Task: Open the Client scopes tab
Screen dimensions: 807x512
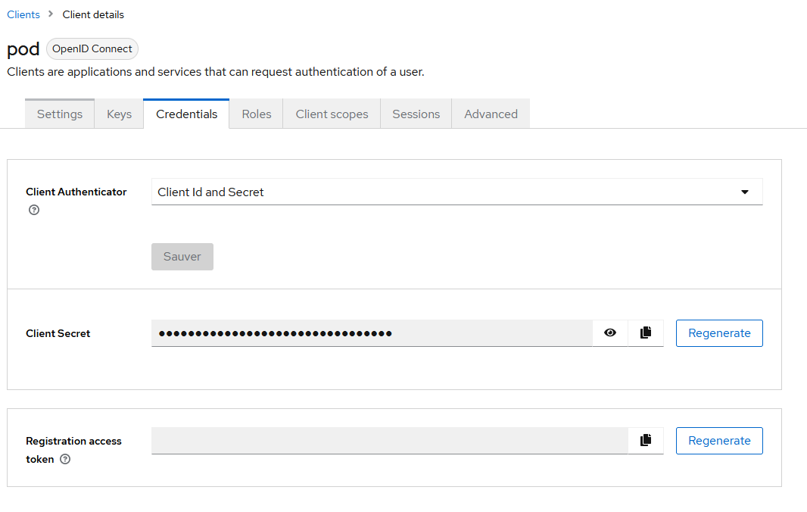Action: pyautogui.click(x=332, y=114)
